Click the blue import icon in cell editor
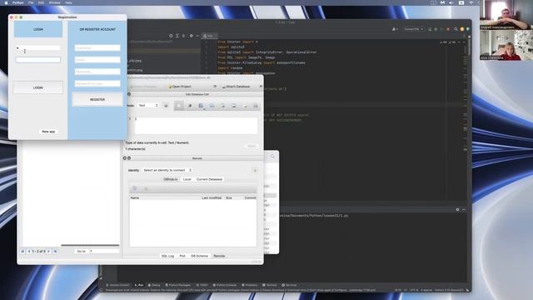533x300 pixels. tap(201, 106)
